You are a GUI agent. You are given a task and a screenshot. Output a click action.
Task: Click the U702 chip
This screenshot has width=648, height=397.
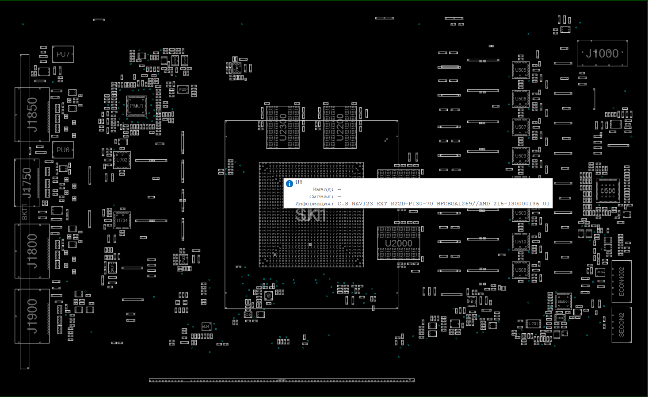(122, 160)
